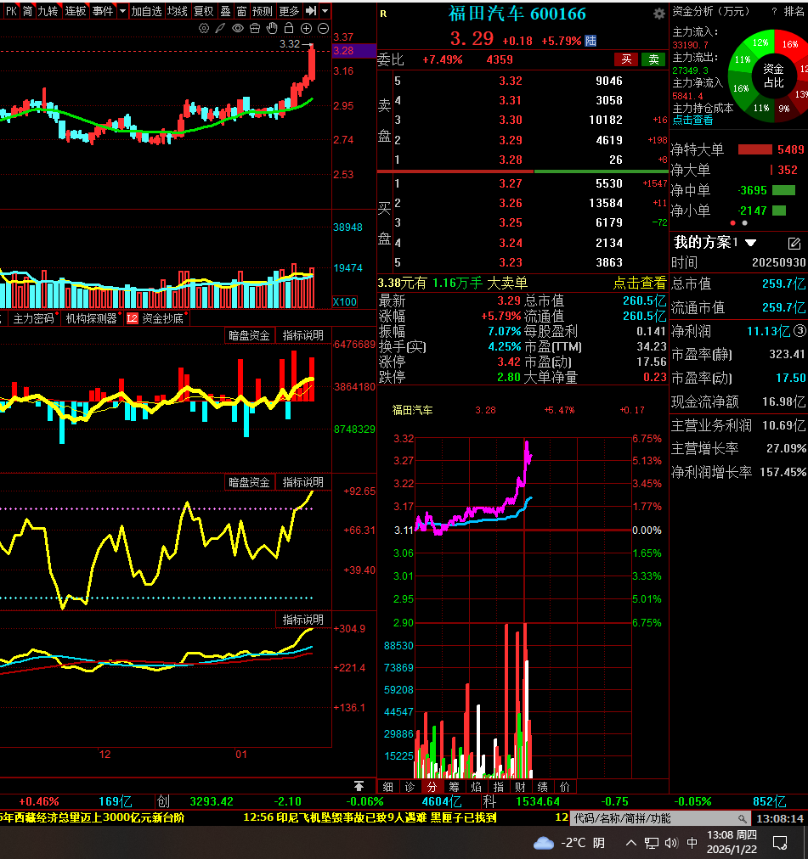Click the search magnifier icon
Viewport: 808px width, 859px height.
coord(743,818)
